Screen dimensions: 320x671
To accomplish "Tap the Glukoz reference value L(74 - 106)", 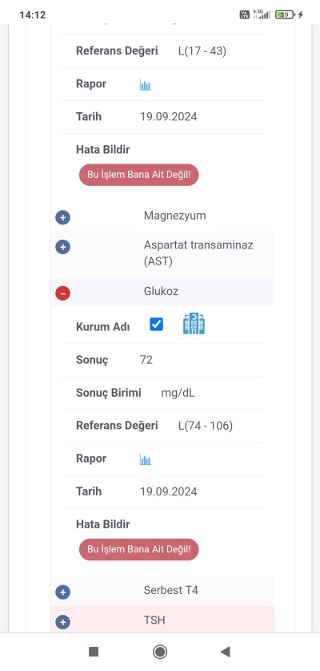I will click(206, 426).
